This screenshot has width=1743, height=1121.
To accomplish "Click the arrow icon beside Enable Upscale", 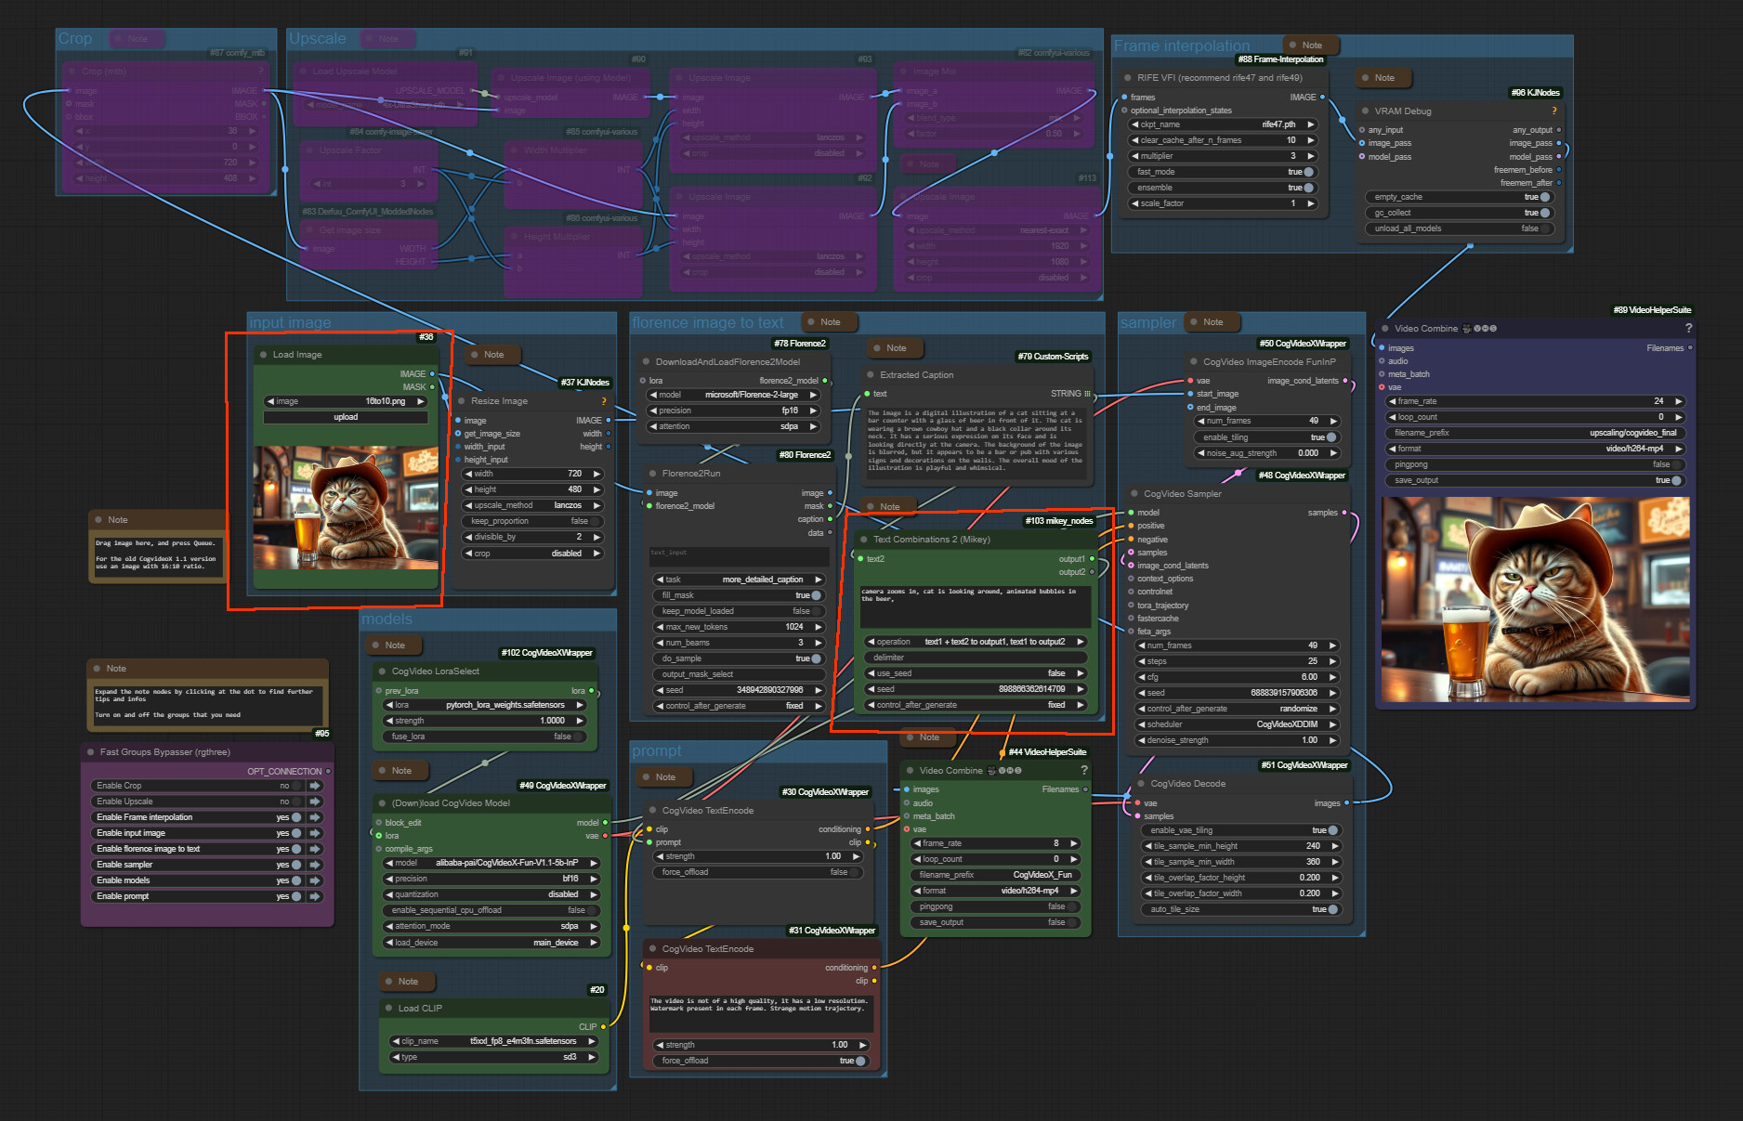I will (315, 802).
